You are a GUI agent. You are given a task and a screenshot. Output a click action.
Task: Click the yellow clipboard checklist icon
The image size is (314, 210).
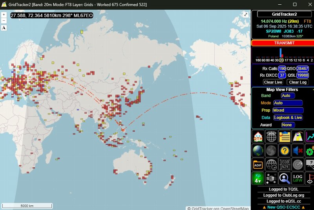click(x=285, y=137)
